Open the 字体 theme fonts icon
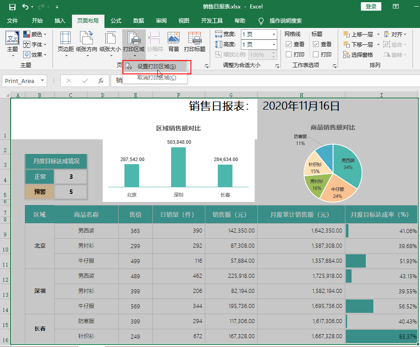The height and width of the screenshot is (347, 420). click(x=27, y=44)
